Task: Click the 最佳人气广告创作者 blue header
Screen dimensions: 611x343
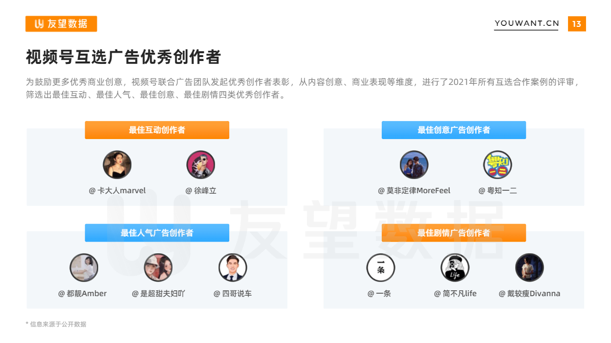Action: pyautogui.click(x=157, y=233)
